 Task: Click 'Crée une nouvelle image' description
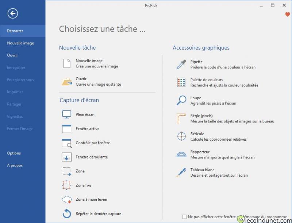point(97,66)
